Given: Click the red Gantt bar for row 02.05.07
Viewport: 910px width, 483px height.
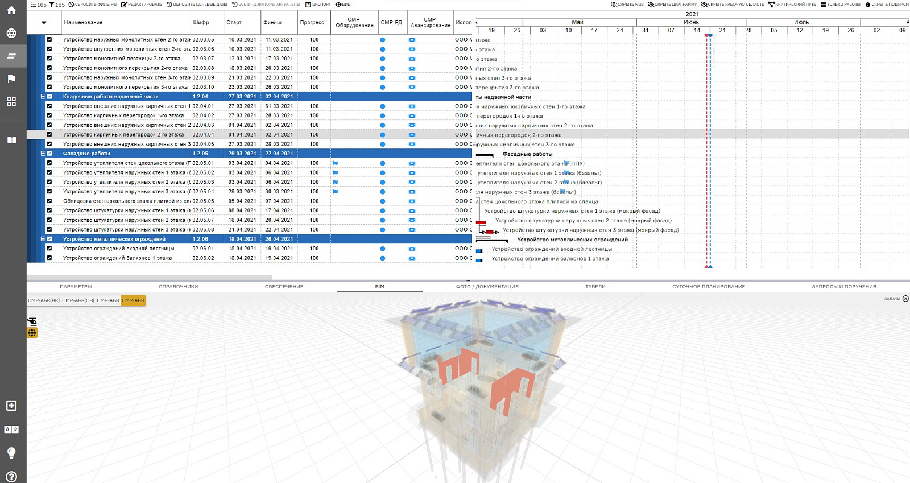Looking at the screenshot, I should point(481,222).
